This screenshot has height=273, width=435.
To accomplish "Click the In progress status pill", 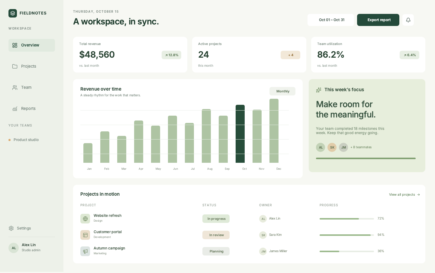I will pyautogui.click(x=216, y=219).
